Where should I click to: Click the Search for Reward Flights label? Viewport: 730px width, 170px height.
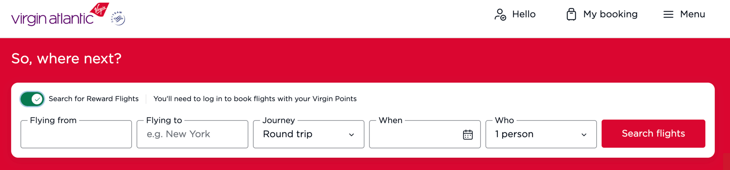[94, 99]
